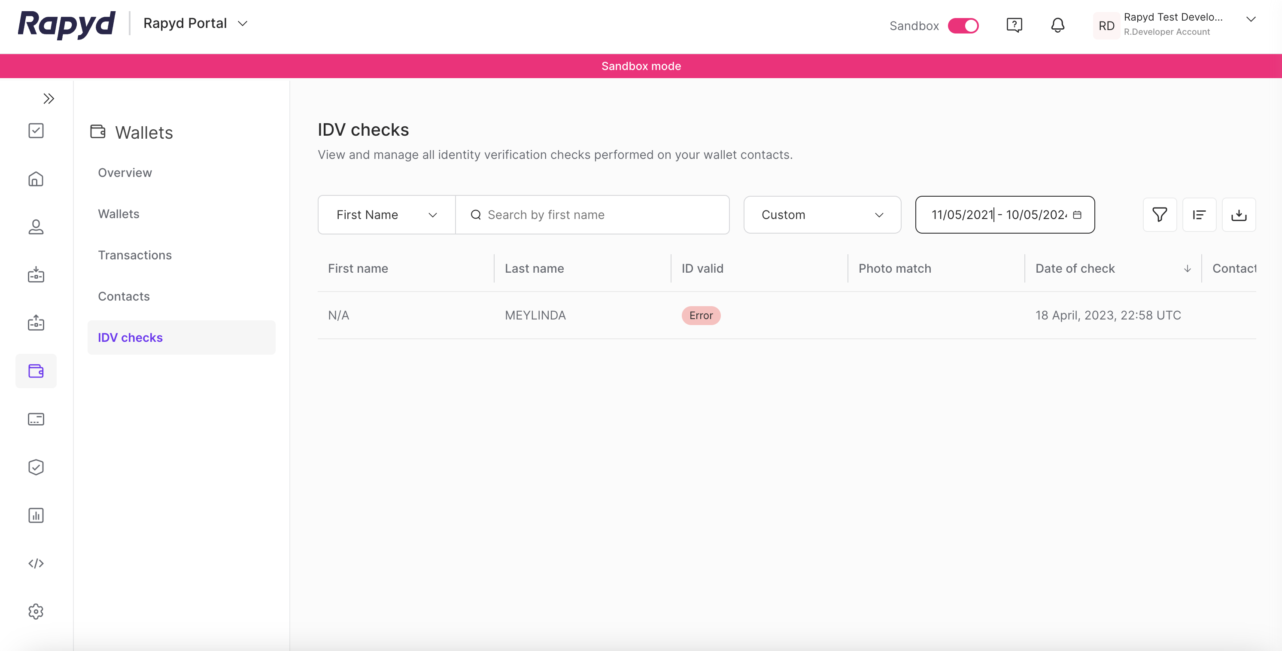Open the Developers code icon in sidebar
This screenshot has height=651, width=1282.
(x=36, y=563)
